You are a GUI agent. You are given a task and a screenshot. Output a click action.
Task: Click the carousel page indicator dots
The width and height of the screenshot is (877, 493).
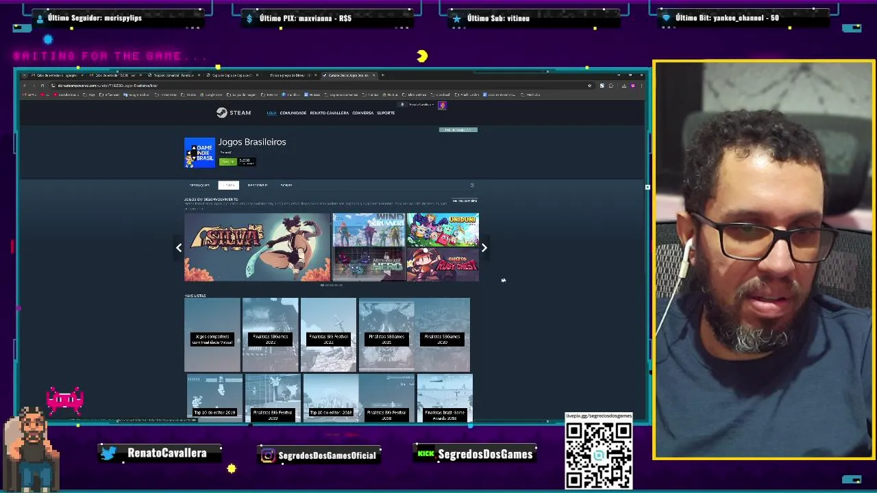(332, 285)
